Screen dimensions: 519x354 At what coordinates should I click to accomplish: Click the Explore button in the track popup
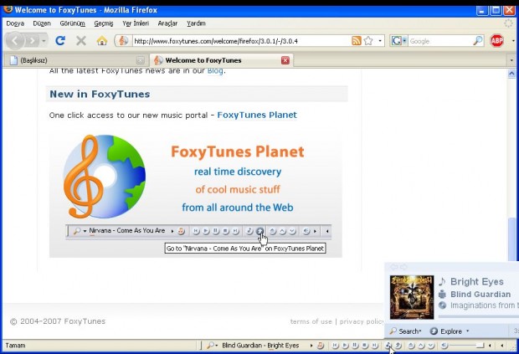(x=446, y=331)
